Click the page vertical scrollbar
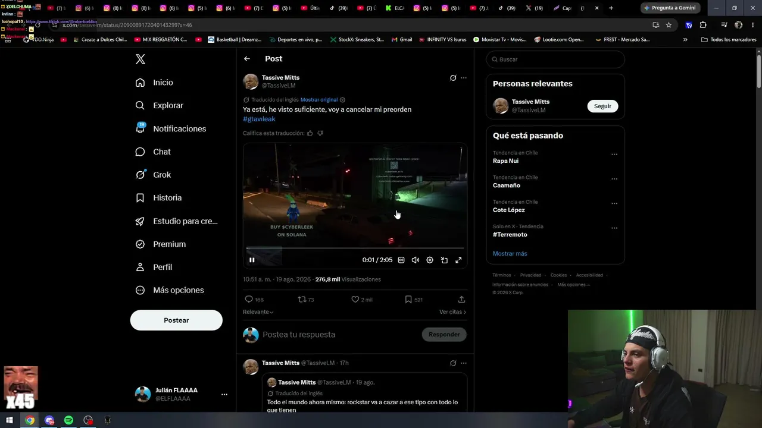 (x=758, y=71)
